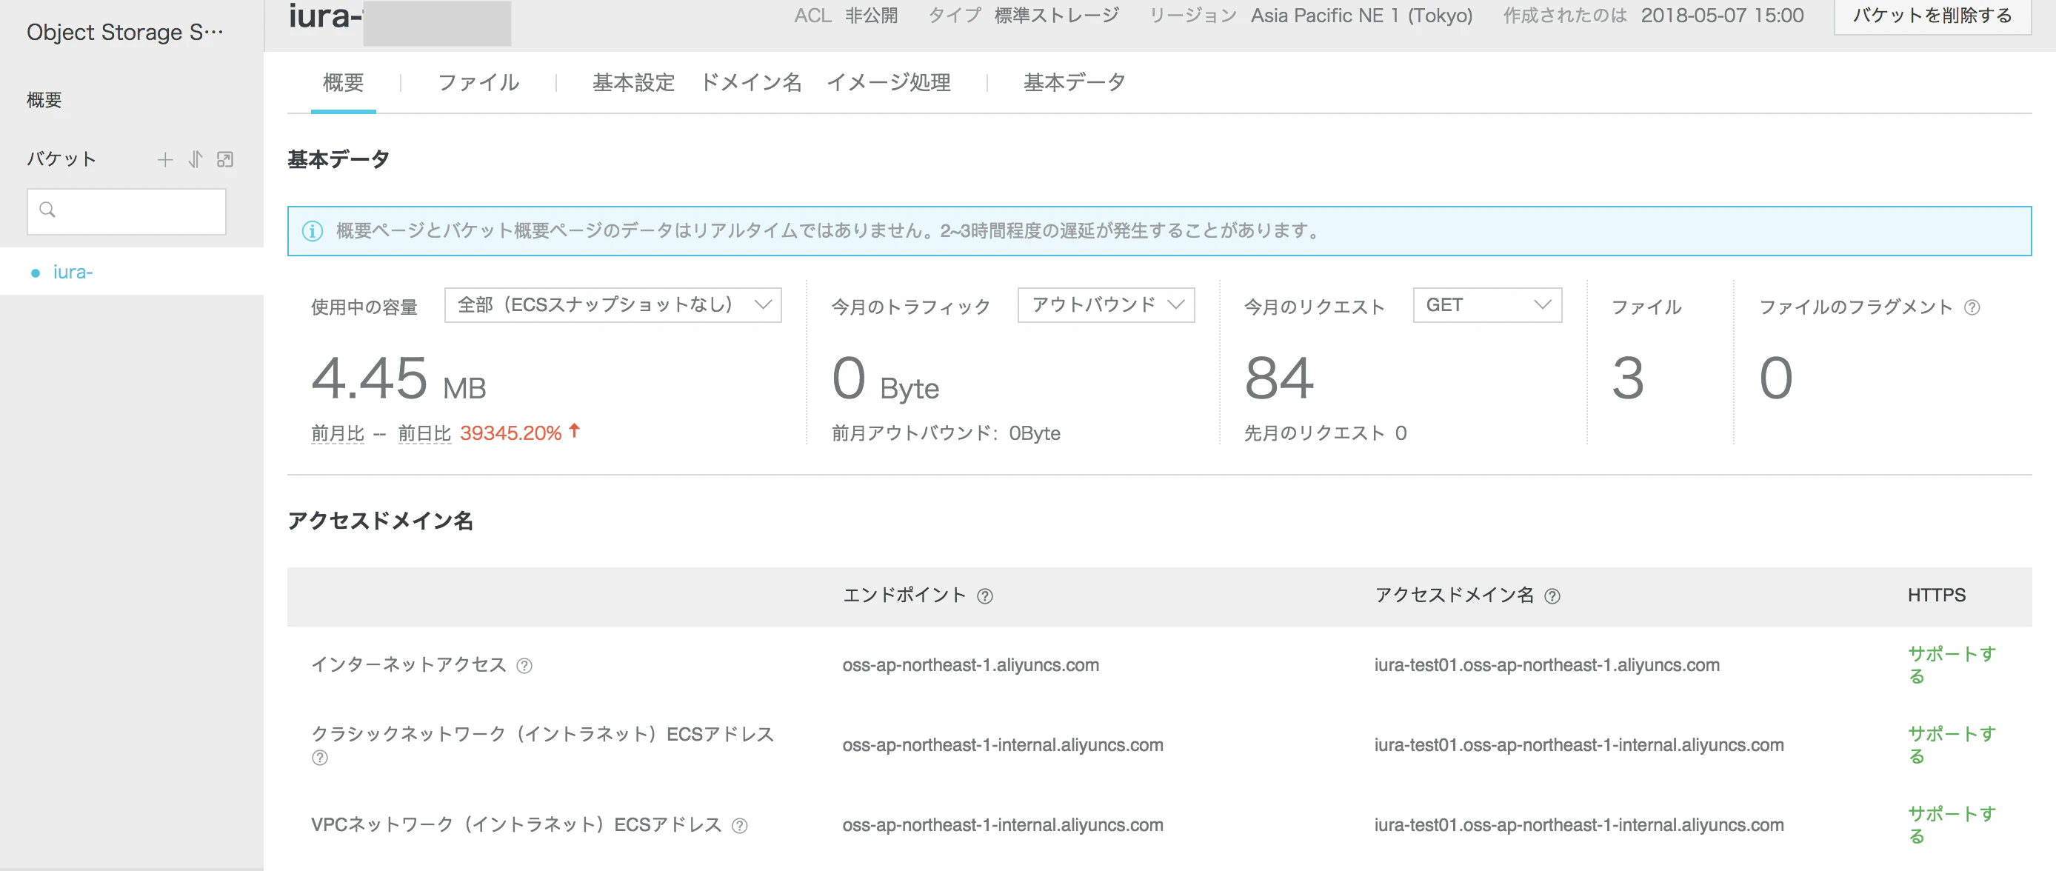Switch to the イメージ処理 tab
The height and width of the screenshot is (871, 2056).
888,82
